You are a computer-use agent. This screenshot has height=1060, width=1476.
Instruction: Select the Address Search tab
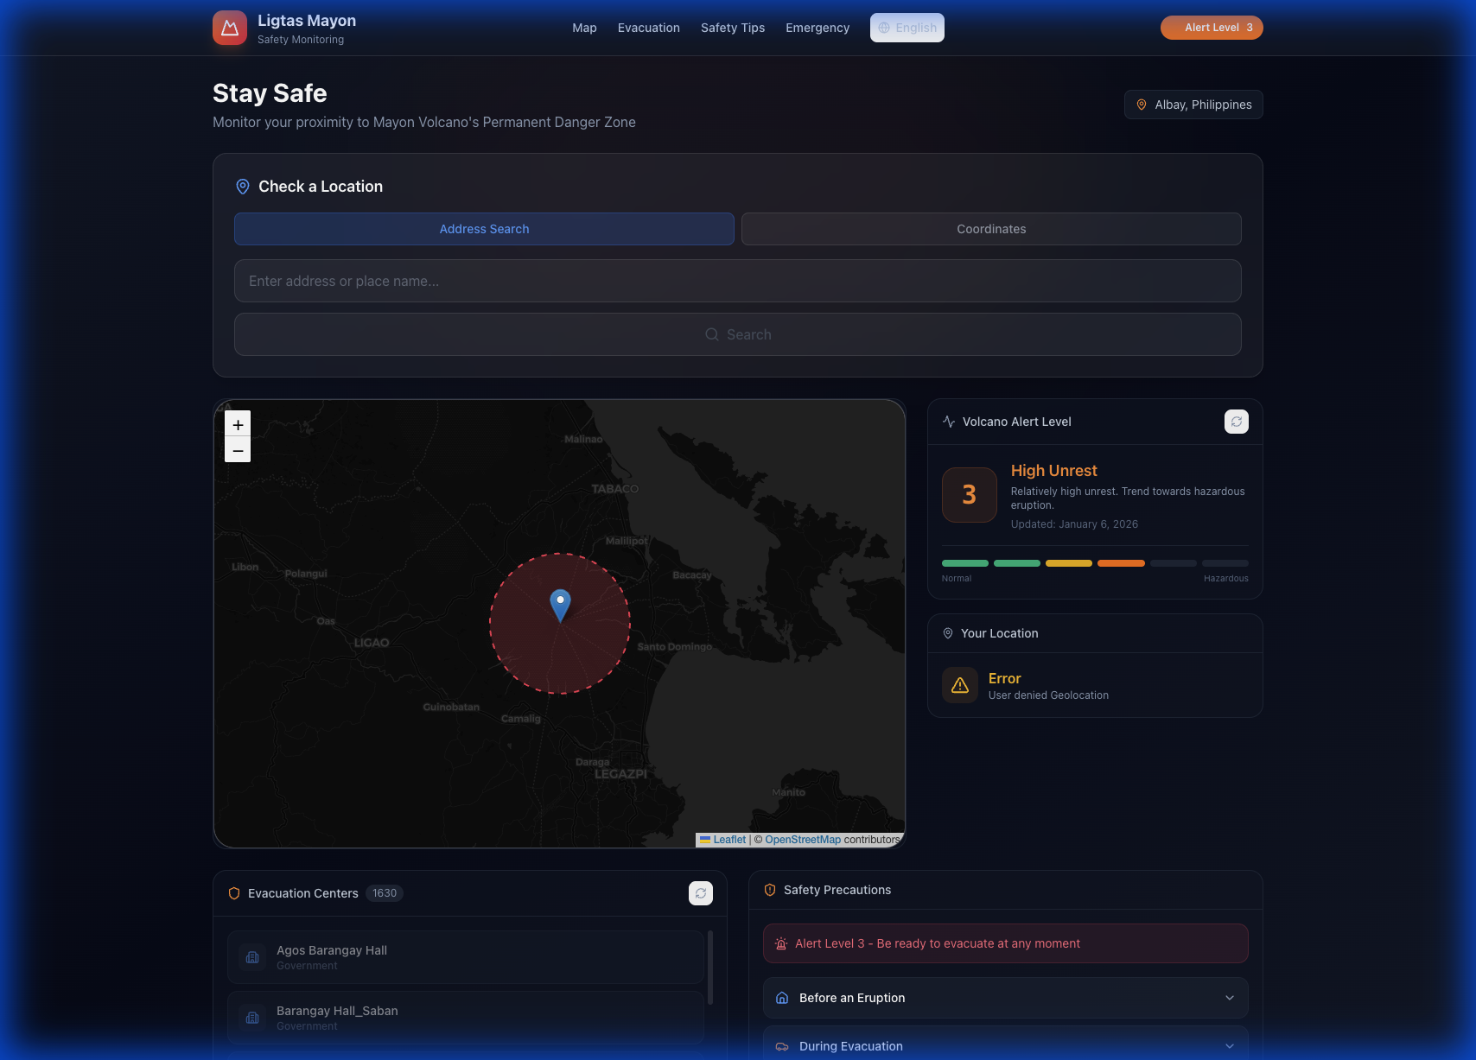tap(484, 229)
